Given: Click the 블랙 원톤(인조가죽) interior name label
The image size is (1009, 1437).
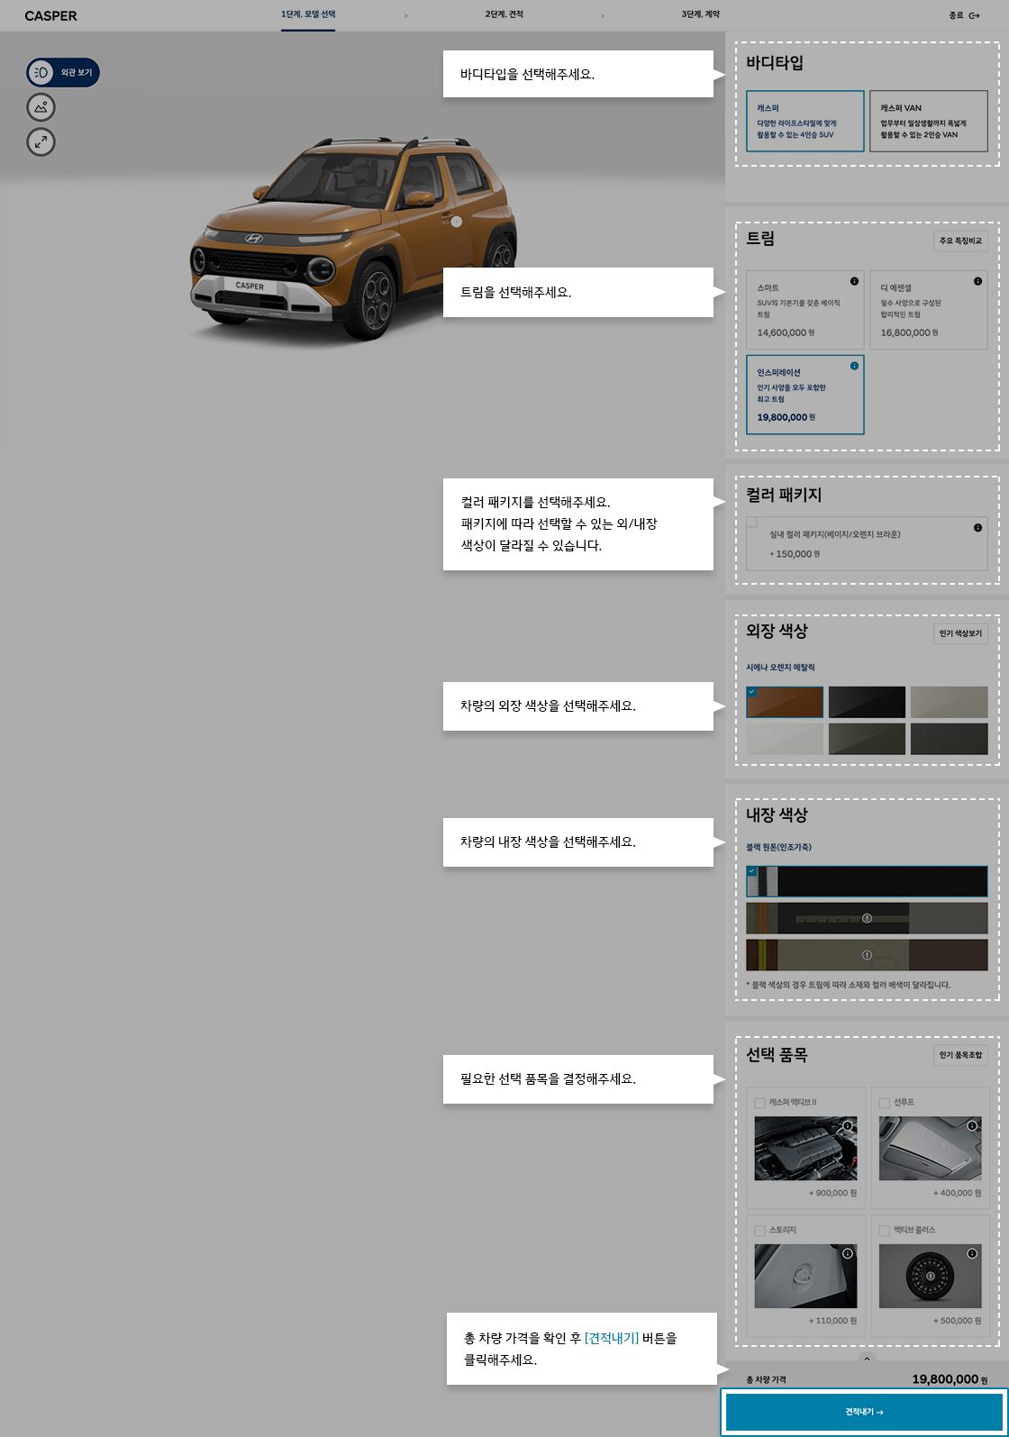Looking at the screenshot, I should [778, 847].
